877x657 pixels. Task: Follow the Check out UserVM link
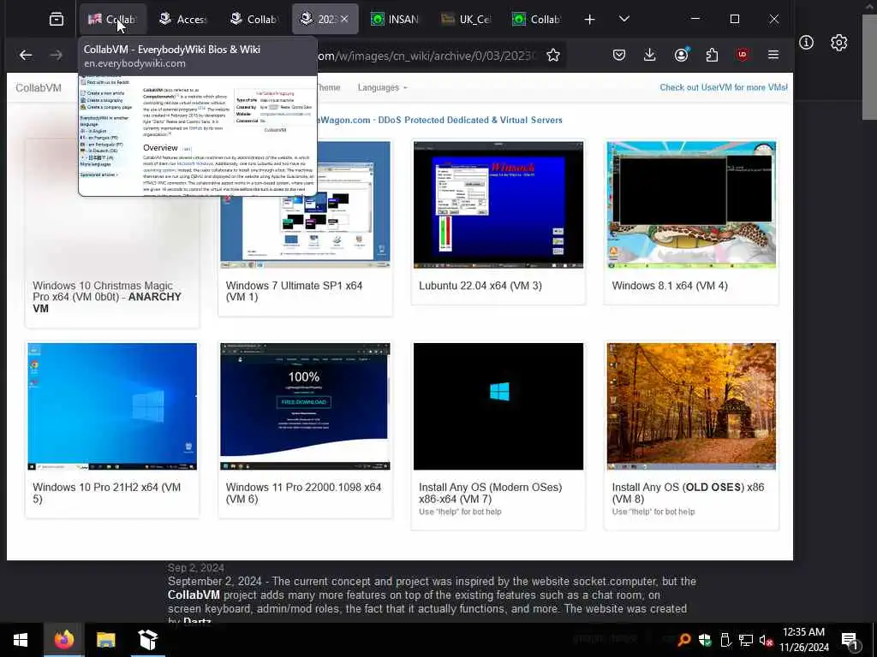(x=723, y=87)
